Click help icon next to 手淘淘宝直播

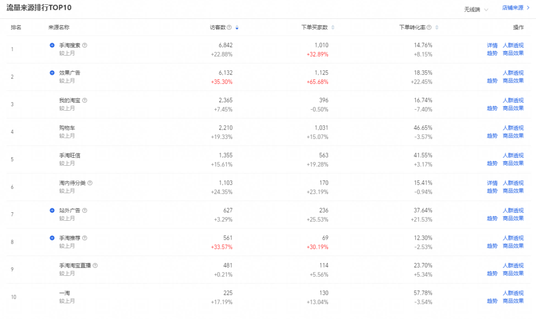95,265
